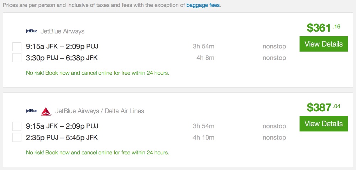Select the JetBlue Airways / Delta Air Lines name
Image resolution: width=356 pixels, height=170 pixels.
point(100,111)
